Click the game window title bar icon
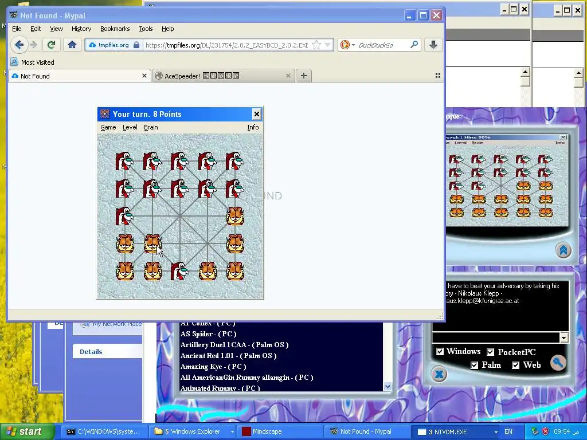This screenshot has width=587, height=440. (x=105, y=114)
